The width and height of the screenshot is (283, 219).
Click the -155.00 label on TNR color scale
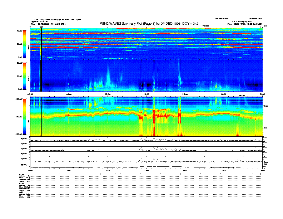click(x=19, y=134)
